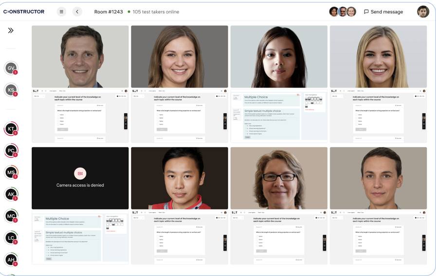This screenshot has width=436, height=276.
Task: Expand the sidebar with double chevron
Action: point(11,31)
